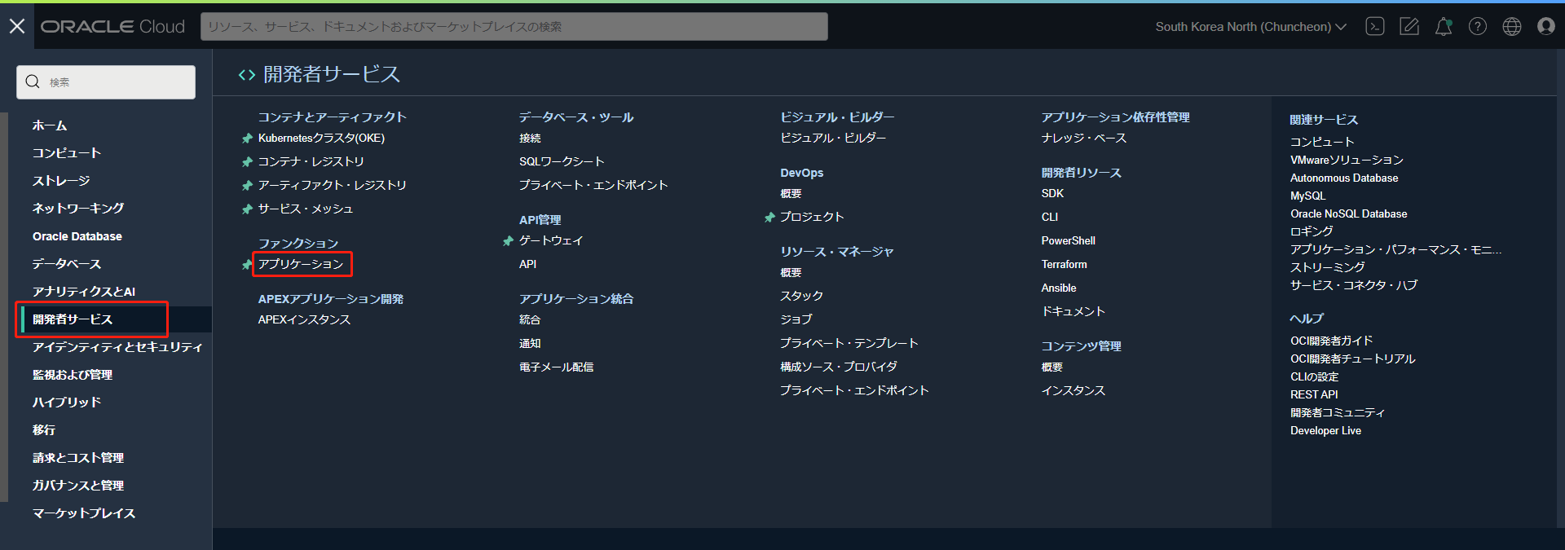Click the edit pencil icon in header
Viewport: 1565px width, 550px height.
[1409, 27]
